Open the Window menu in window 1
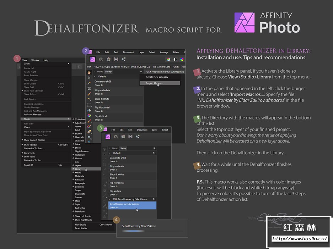Image resolution: width=333 pixels, height=249 pixels. click(35, 60)
